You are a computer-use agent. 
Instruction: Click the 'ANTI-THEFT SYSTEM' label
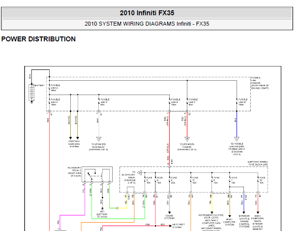(x=179, y=226)
